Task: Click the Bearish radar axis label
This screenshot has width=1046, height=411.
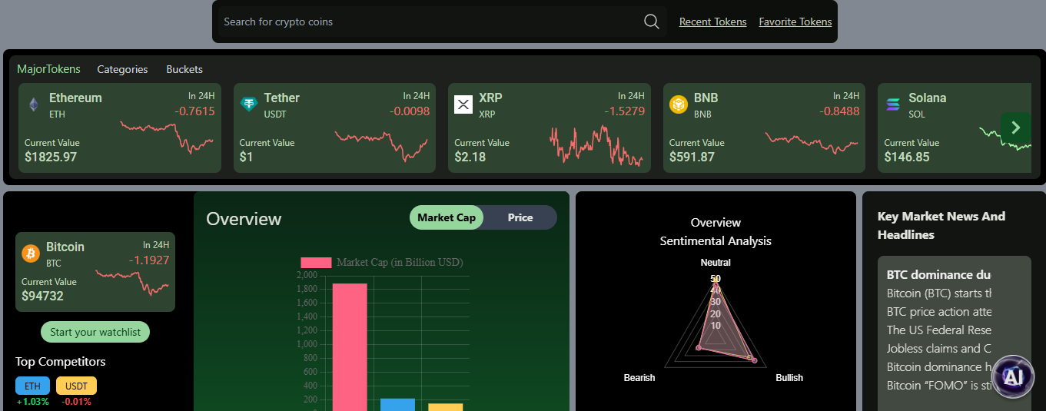Action: (639, 377)
